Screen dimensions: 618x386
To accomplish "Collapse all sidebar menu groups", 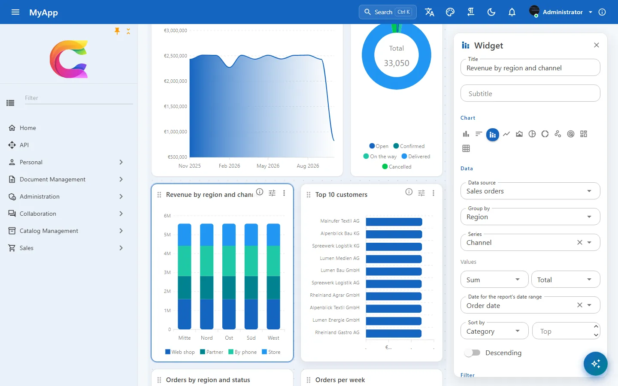I will point(128,31).
